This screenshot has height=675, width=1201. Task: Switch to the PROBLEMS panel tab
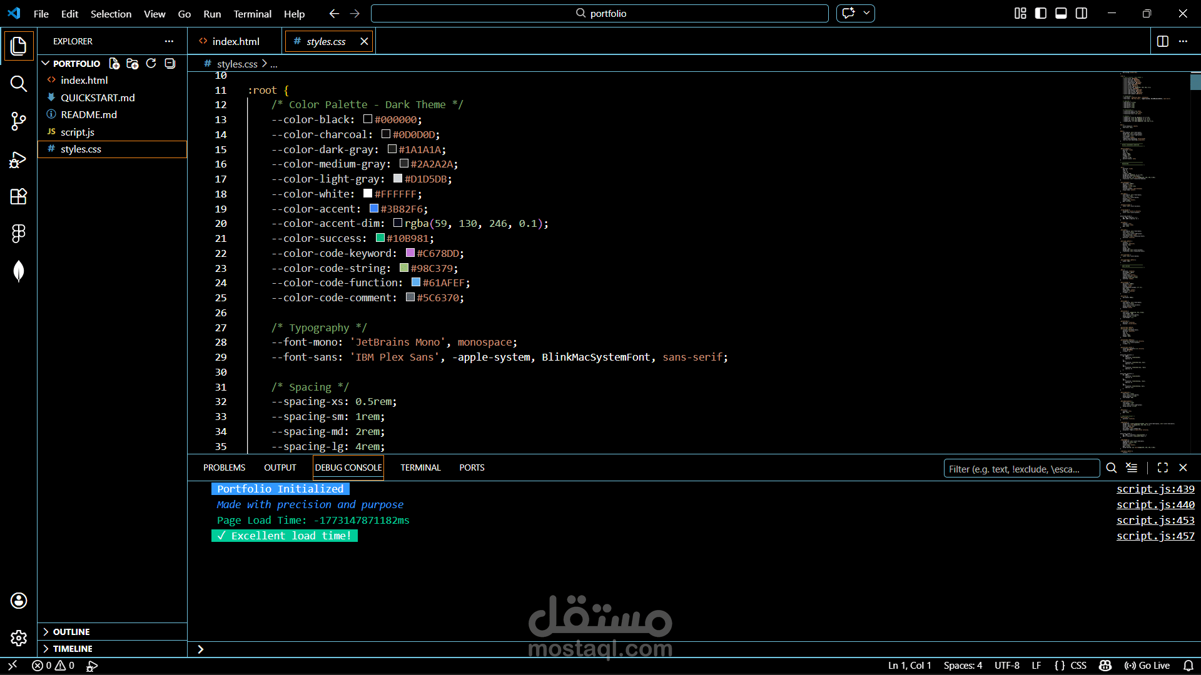(x=224, y=467)
